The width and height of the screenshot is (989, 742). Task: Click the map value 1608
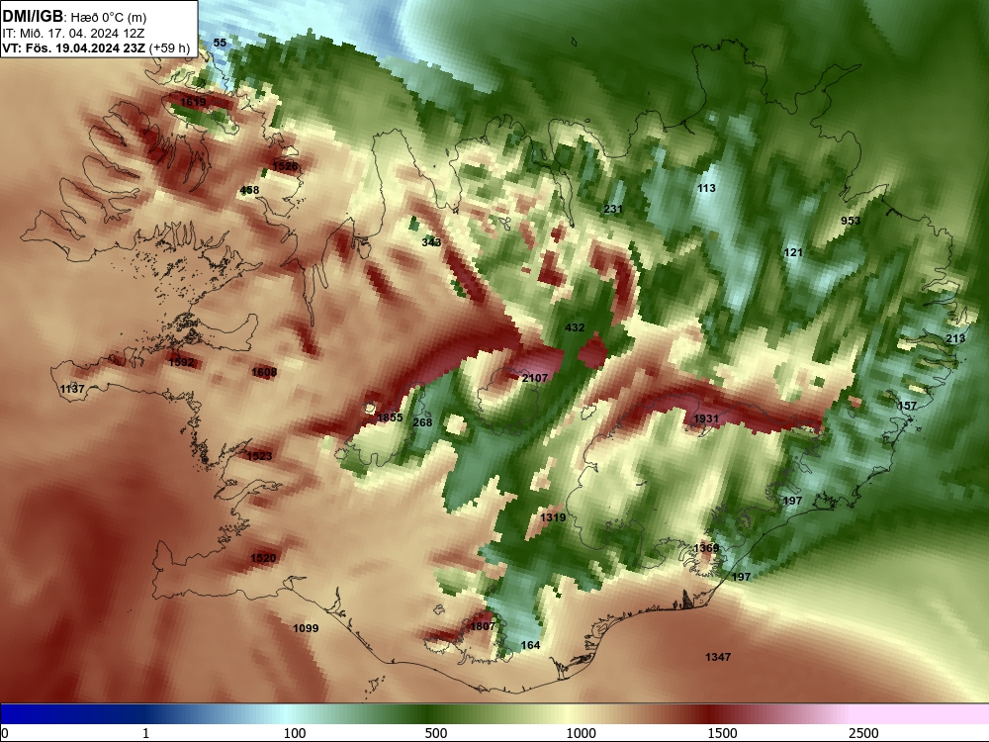pyautogui.click(x=264, y=372)
